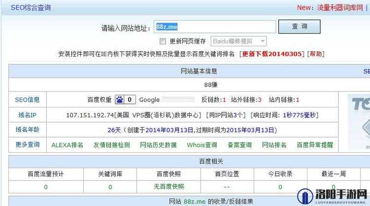
Task: Open the 友情链接检测 link
Action: (112, 145)
